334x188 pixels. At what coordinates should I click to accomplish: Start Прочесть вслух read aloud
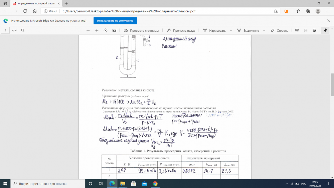(181, 30)
